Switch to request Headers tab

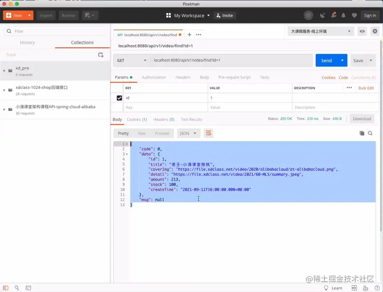click(x=183, y=77)
